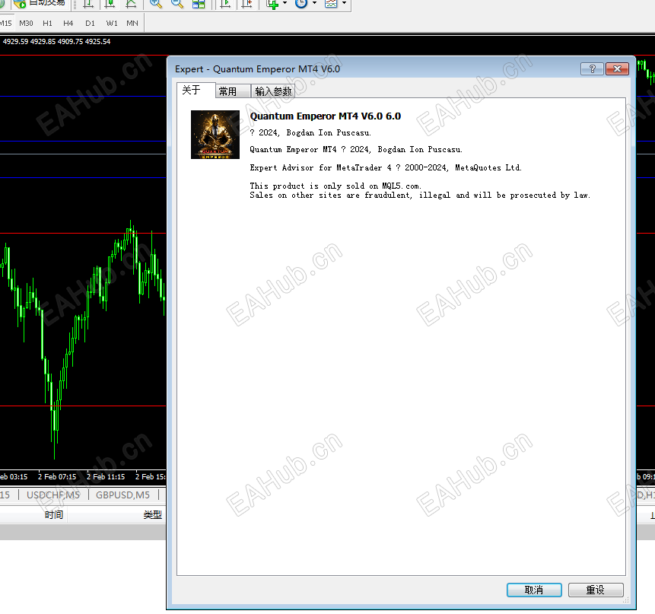
Task: Click the tile windows icon
Action: (199, 4)
